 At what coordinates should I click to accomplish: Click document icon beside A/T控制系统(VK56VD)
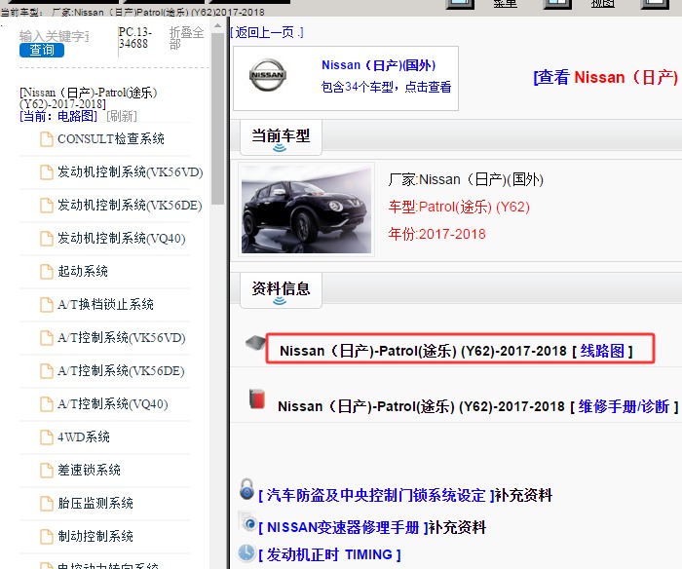(47, 338)
